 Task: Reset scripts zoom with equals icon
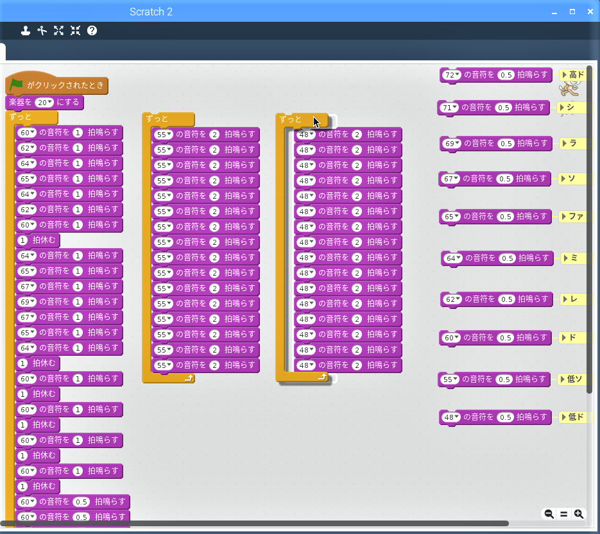point(563,514)
